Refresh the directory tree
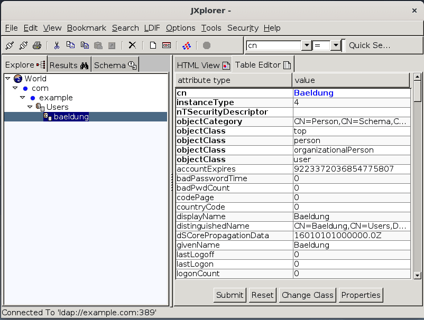 pyautogui.click(x=186, y=45)
